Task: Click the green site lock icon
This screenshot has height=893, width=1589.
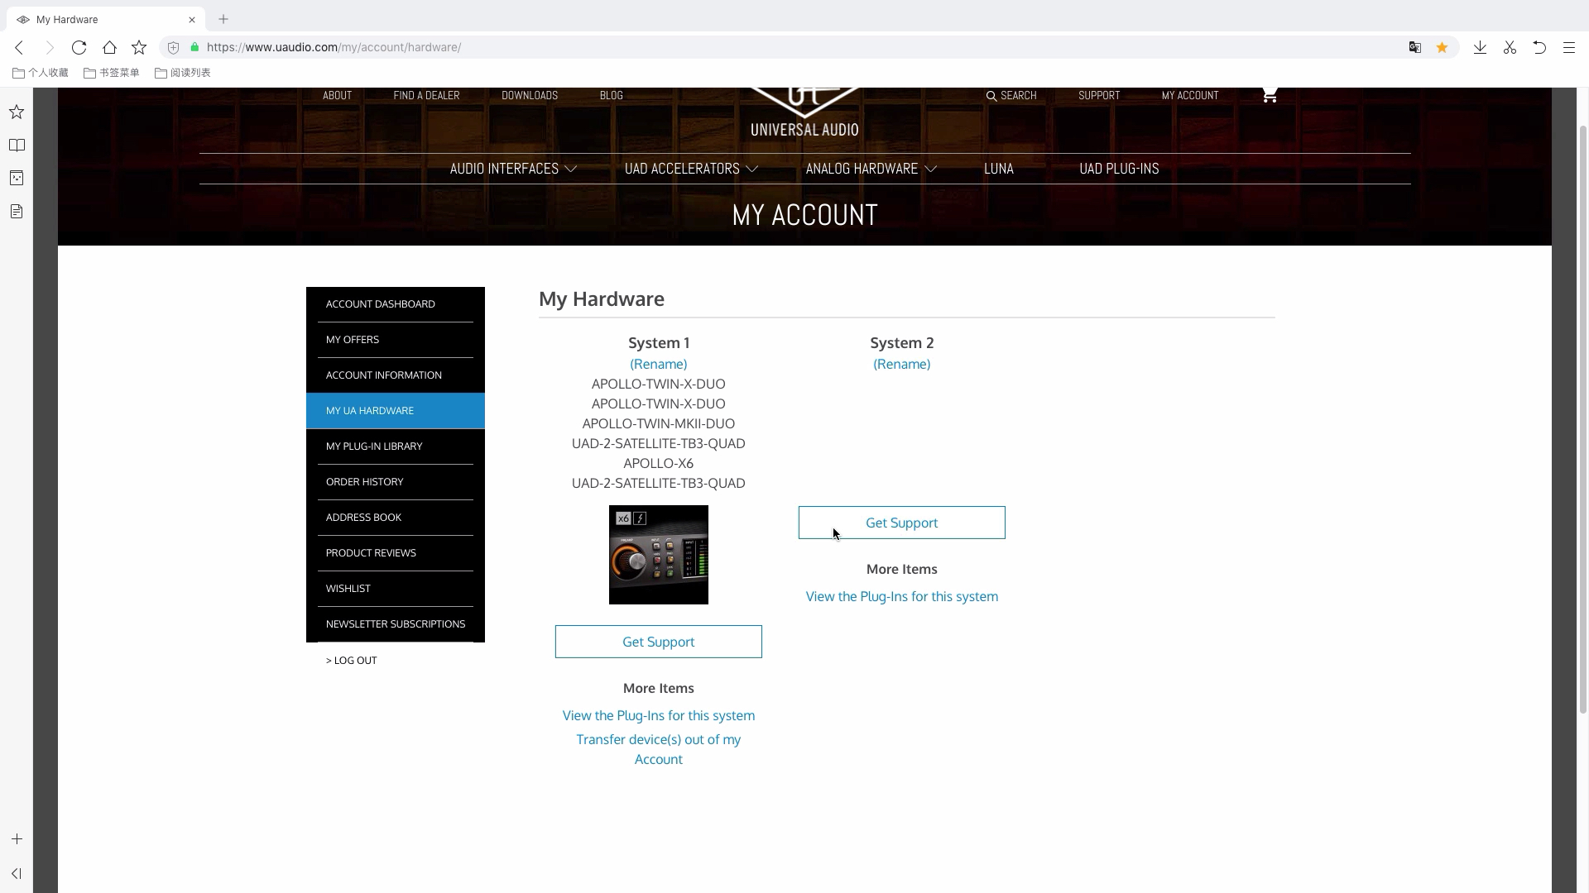Action: [x=194, y=47]
